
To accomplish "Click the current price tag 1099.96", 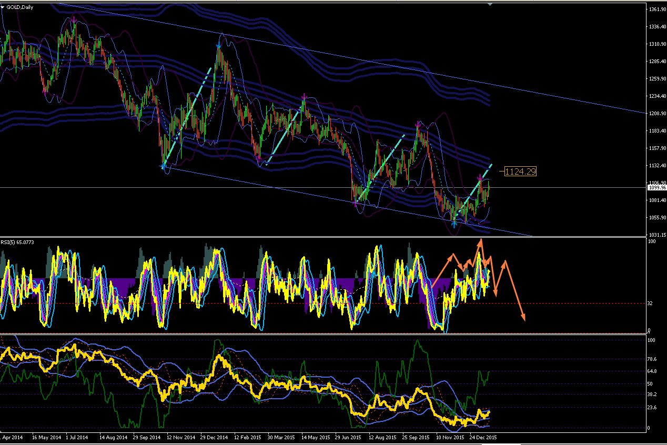I will click(x=658, y=187).
